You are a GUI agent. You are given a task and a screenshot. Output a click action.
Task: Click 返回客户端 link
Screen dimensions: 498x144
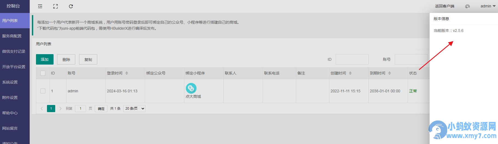click(x=444, y=6)
